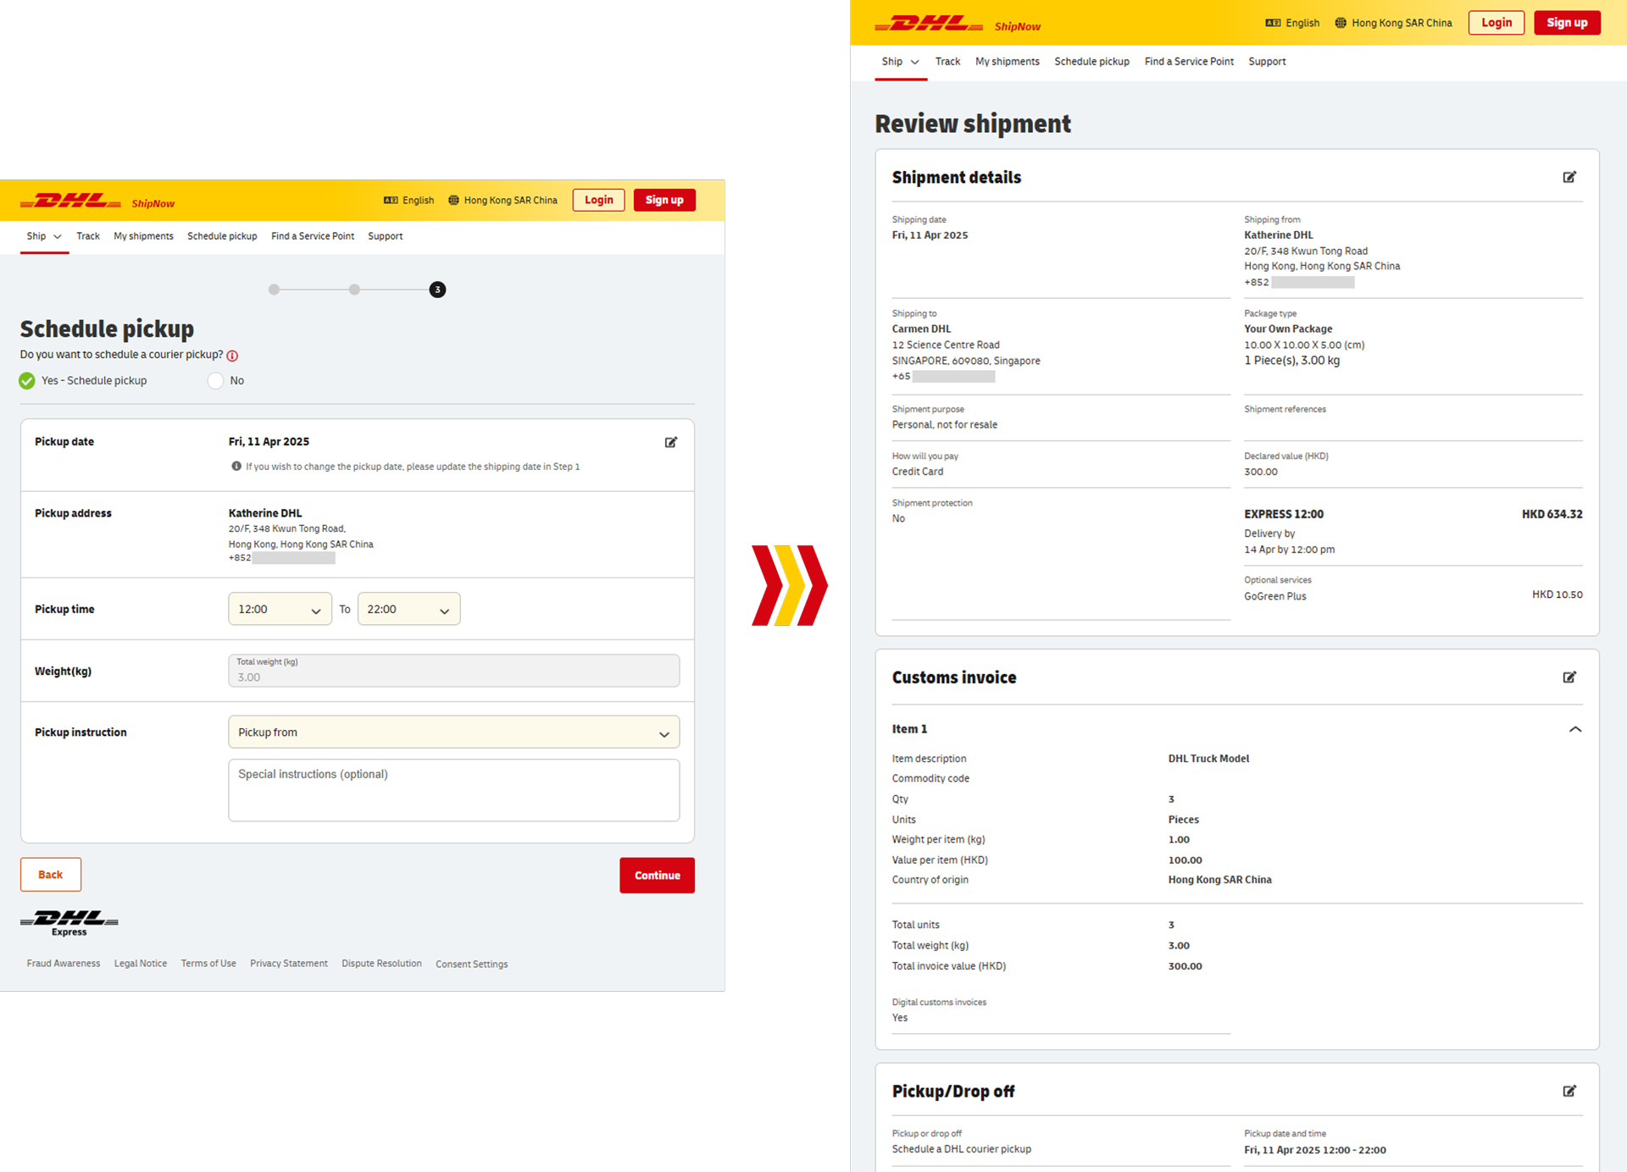Edit Customs invoice section

[1569, 677]
